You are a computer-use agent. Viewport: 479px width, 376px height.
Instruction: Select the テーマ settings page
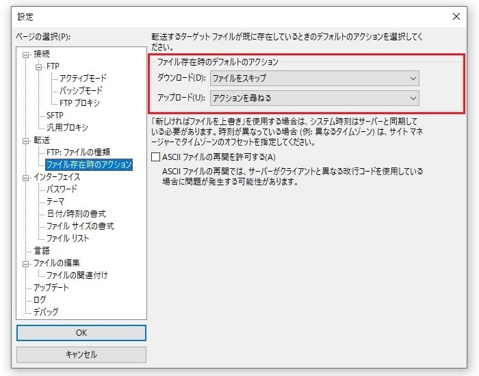(x=55, y=202)
